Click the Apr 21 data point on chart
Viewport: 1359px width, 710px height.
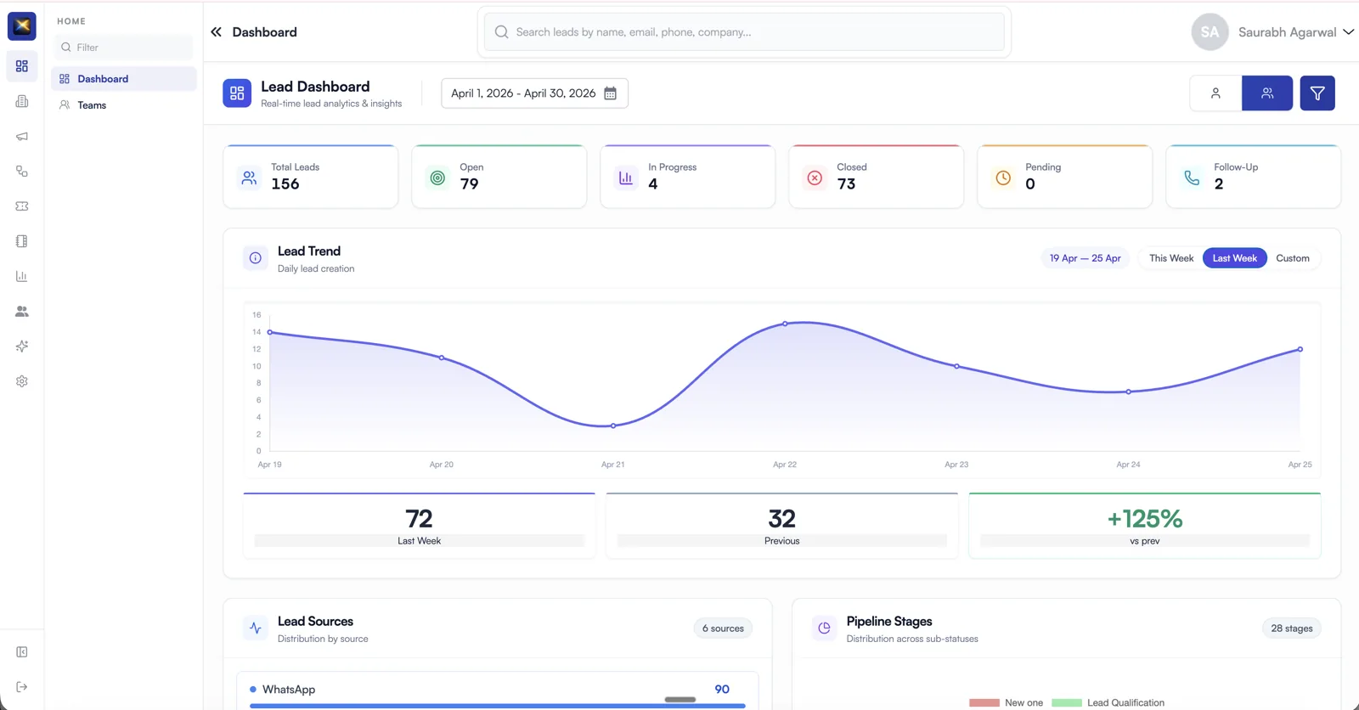(613, 425)
